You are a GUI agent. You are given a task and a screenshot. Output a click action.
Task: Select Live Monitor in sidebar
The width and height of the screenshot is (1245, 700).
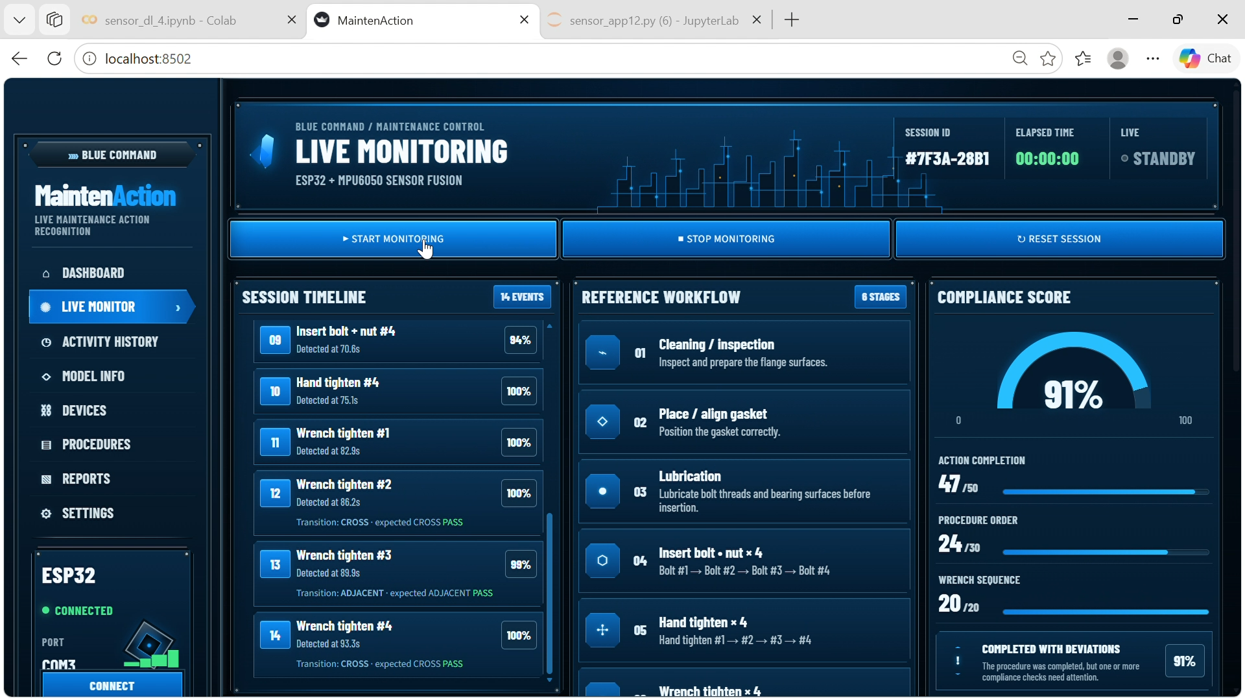coord(112,307)
